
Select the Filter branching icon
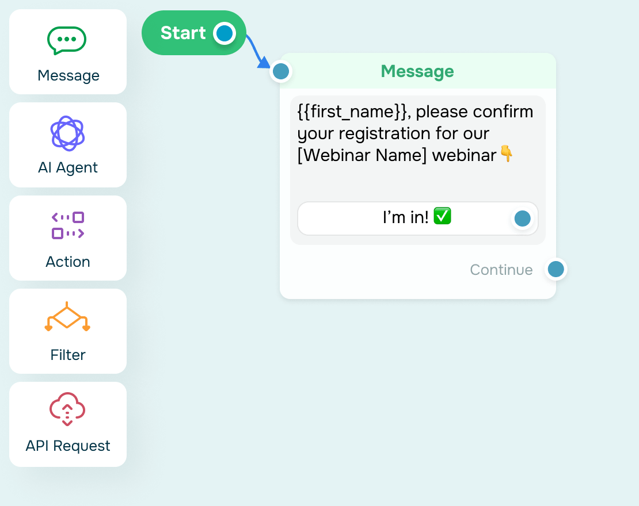pos(67,316)
